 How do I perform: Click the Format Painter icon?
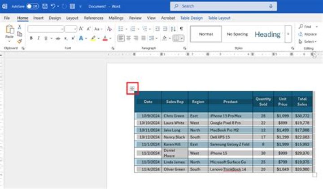pos(20,41)
